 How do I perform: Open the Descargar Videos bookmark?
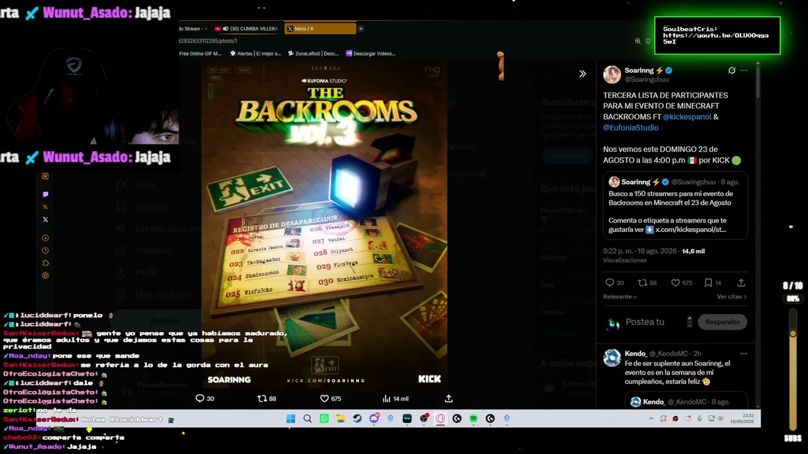pyautogui.click(x=371, y=54)
